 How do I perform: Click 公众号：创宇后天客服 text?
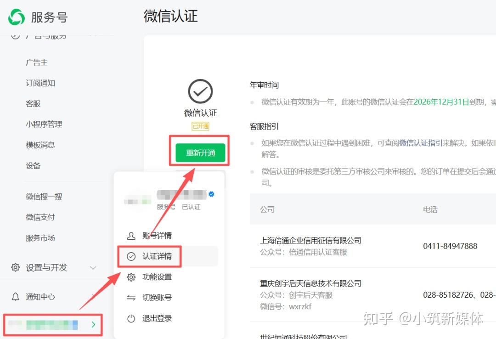(296, 295)
